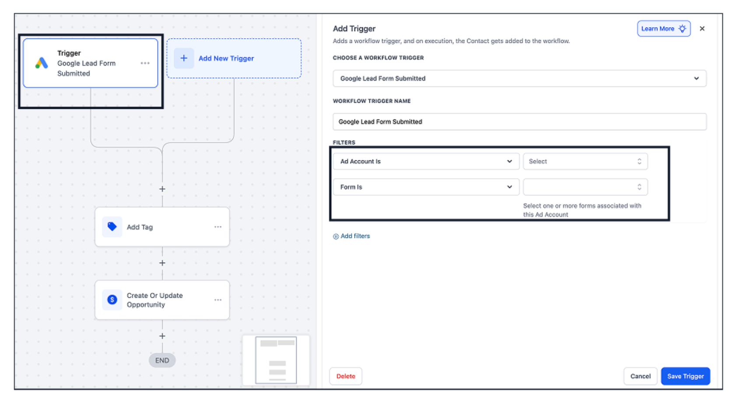Click the plus icon in Add New Trigger

click(184, 58)
